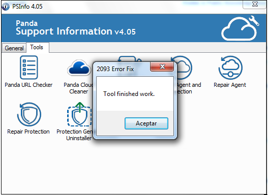Click the Panda URL Checker label
The width and height of the screenshot is (268, 195).
pyautogui.click(x=28, y=85)
